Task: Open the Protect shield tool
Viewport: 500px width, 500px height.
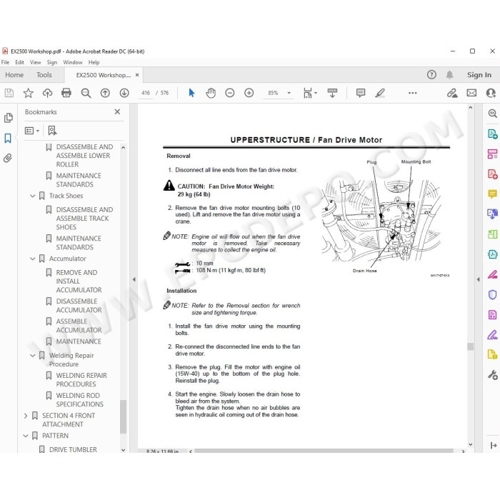Action: click(x=492, y=294)
